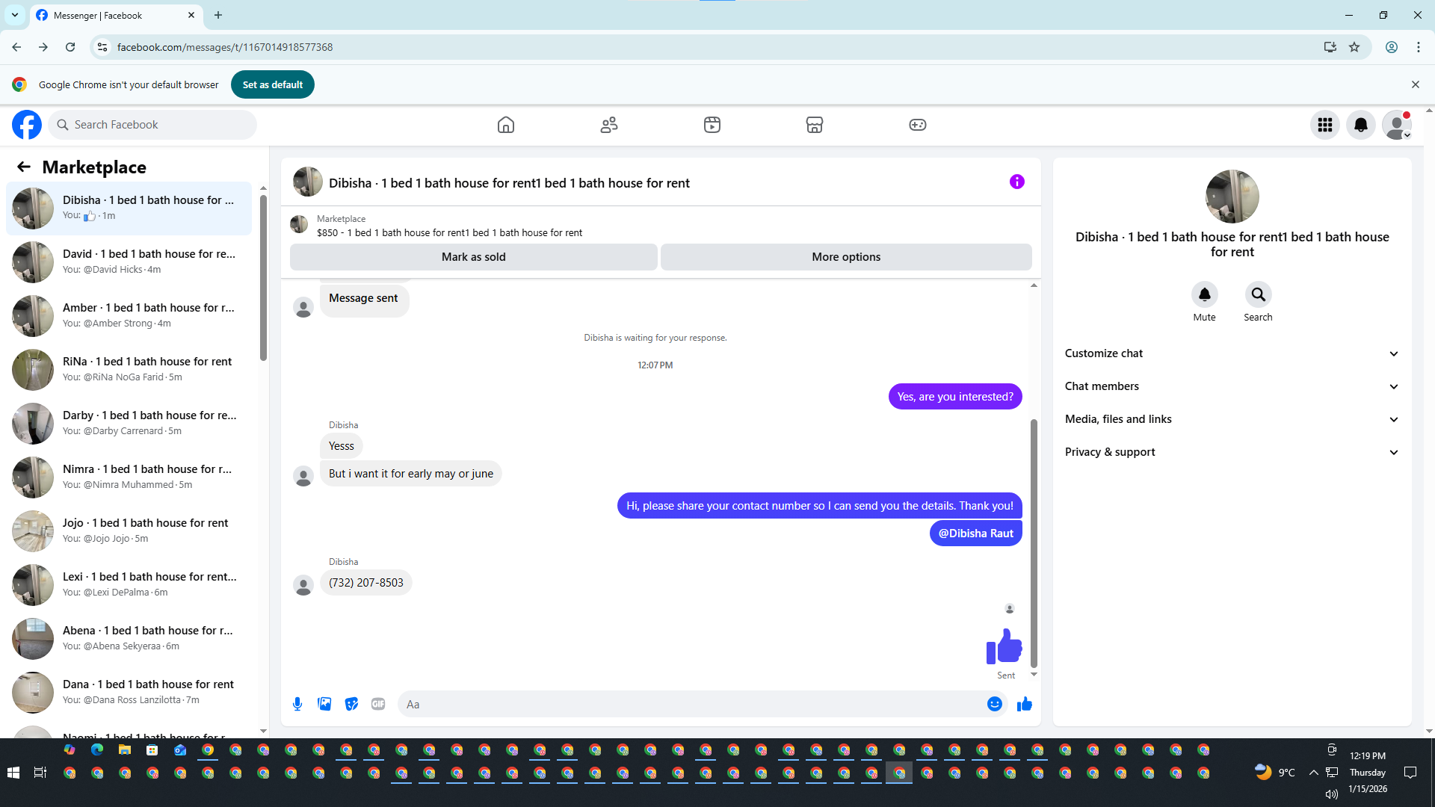1435x807 pixels.
Task: Send a thumbs up like
Action: pos(1024,704)
